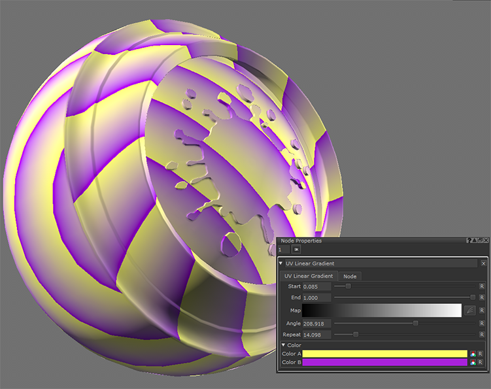Reset the Angle value with its R button
This screenshot has height=389, width=491.
(482, 323)
